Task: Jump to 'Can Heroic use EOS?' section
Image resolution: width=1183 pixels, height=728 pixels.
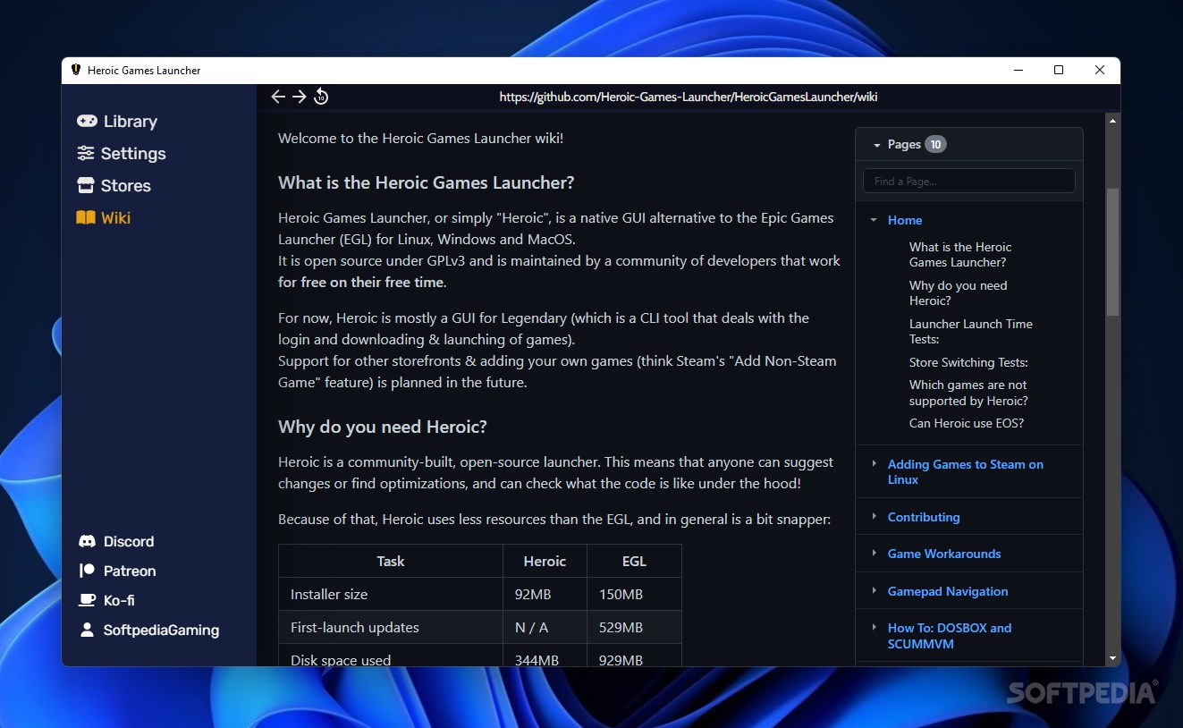Action: point(967,423)
